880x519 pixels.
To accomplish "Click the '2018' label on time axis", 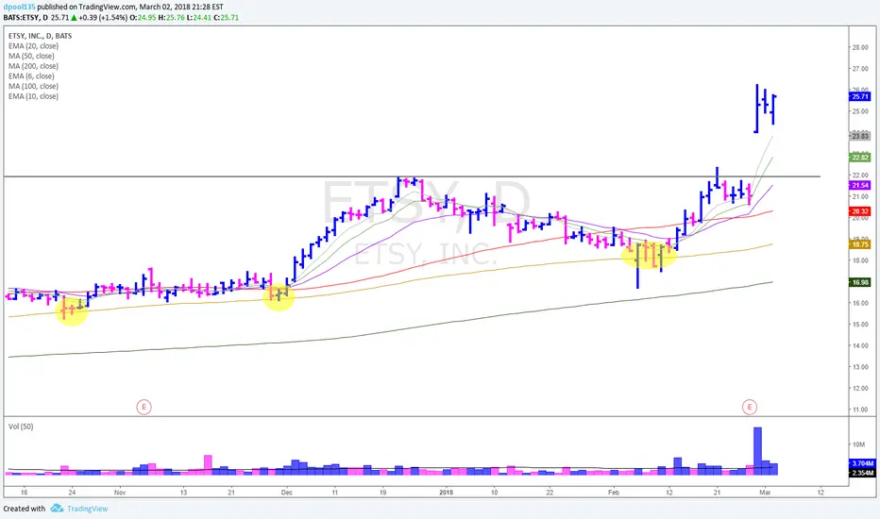I will (447, 492).
